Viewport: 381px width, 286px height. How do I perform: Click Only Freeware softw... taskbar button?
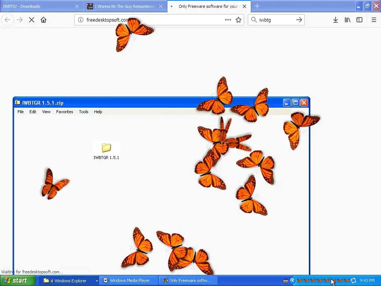pyautogui.click(x=188, y=281)
